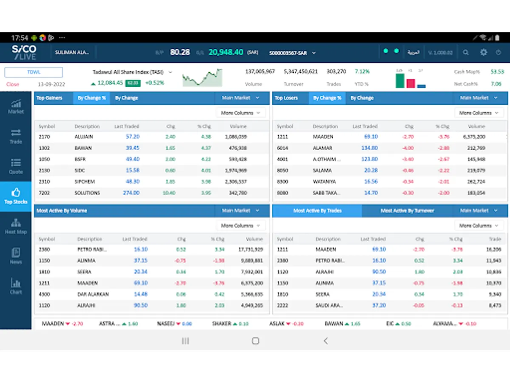Open Main Market dropdown in Top Gainers

click(241, 98)
